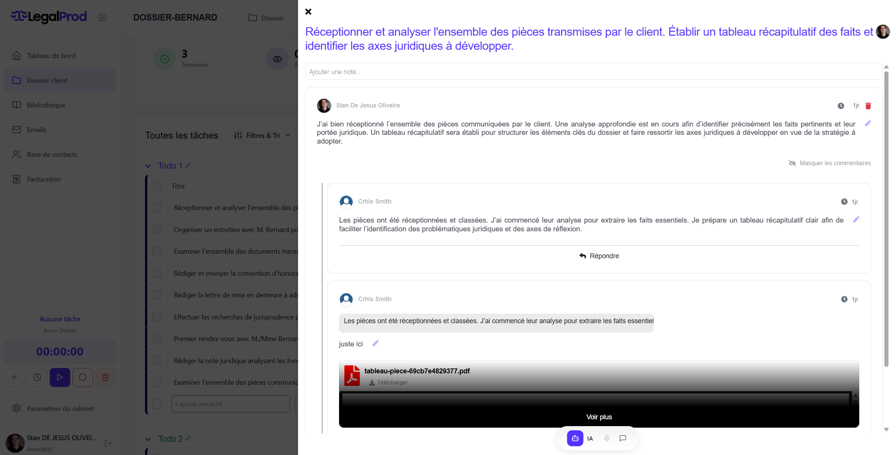Delete Stan De Jesus Oliveira's note via trash icon

(x=868, y=106)
